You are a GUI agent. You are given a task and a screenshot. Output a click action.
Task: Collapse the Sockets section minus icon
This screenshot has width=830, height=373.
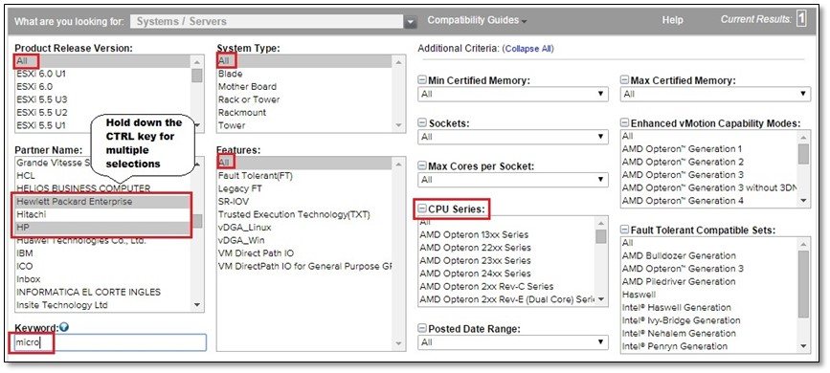[422, 123]
